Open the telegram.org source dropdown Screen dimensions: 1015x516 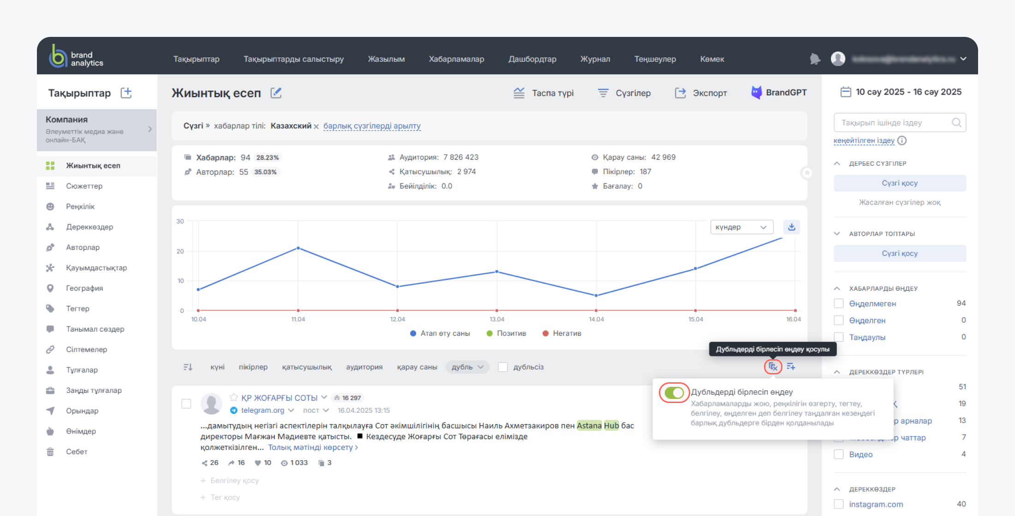pos(291,410)
